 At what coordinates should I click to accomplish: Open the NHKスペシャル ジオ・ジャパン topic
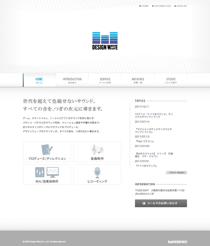(x=154, y=155)
